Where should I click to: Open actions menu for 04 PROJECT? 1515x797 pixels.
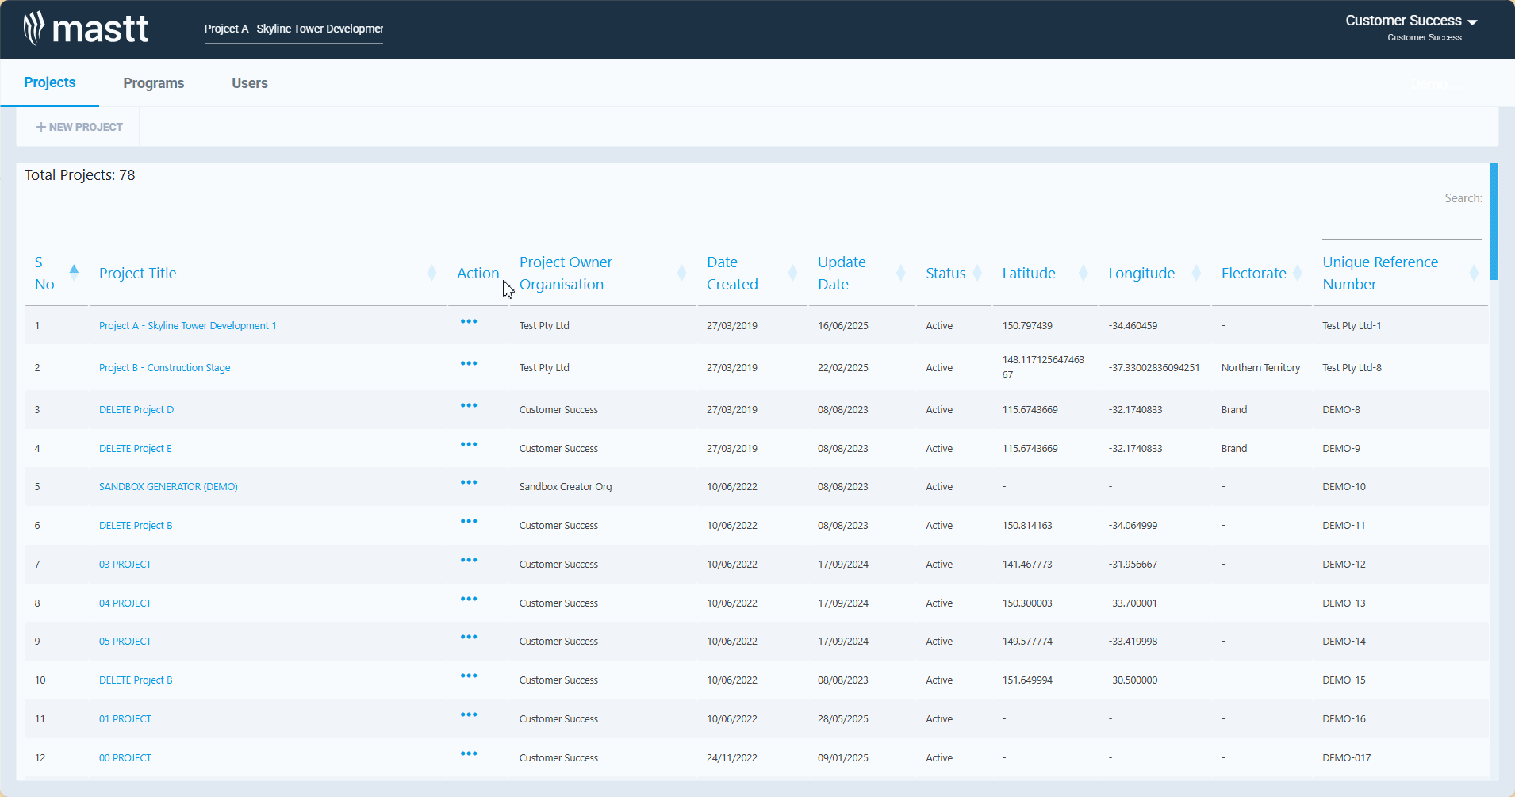point(469,600)
